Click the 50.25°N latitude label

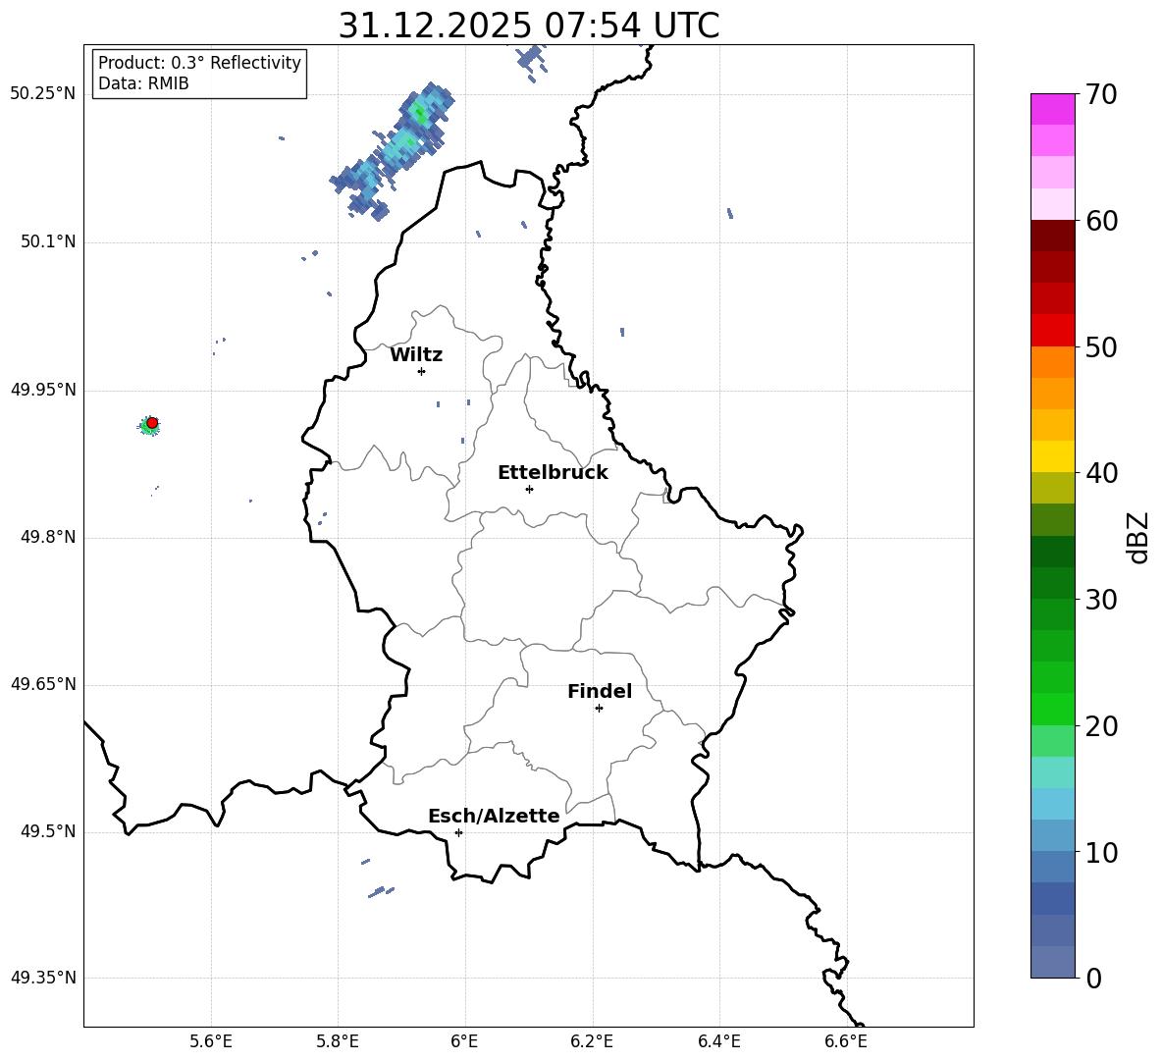point(43,93)
